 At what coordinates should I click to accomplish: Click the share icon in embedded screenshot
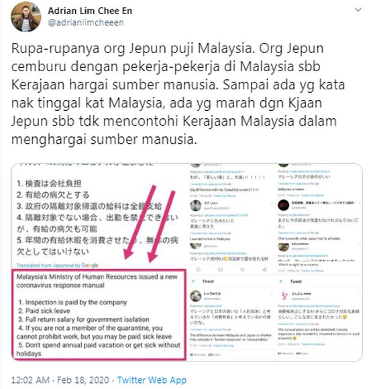264,269
